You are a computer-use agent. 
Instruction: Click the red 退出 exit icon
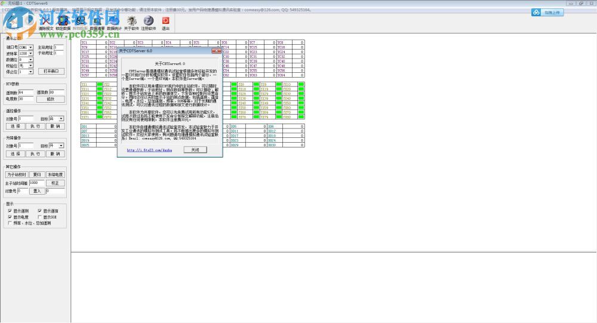(165, 21)
